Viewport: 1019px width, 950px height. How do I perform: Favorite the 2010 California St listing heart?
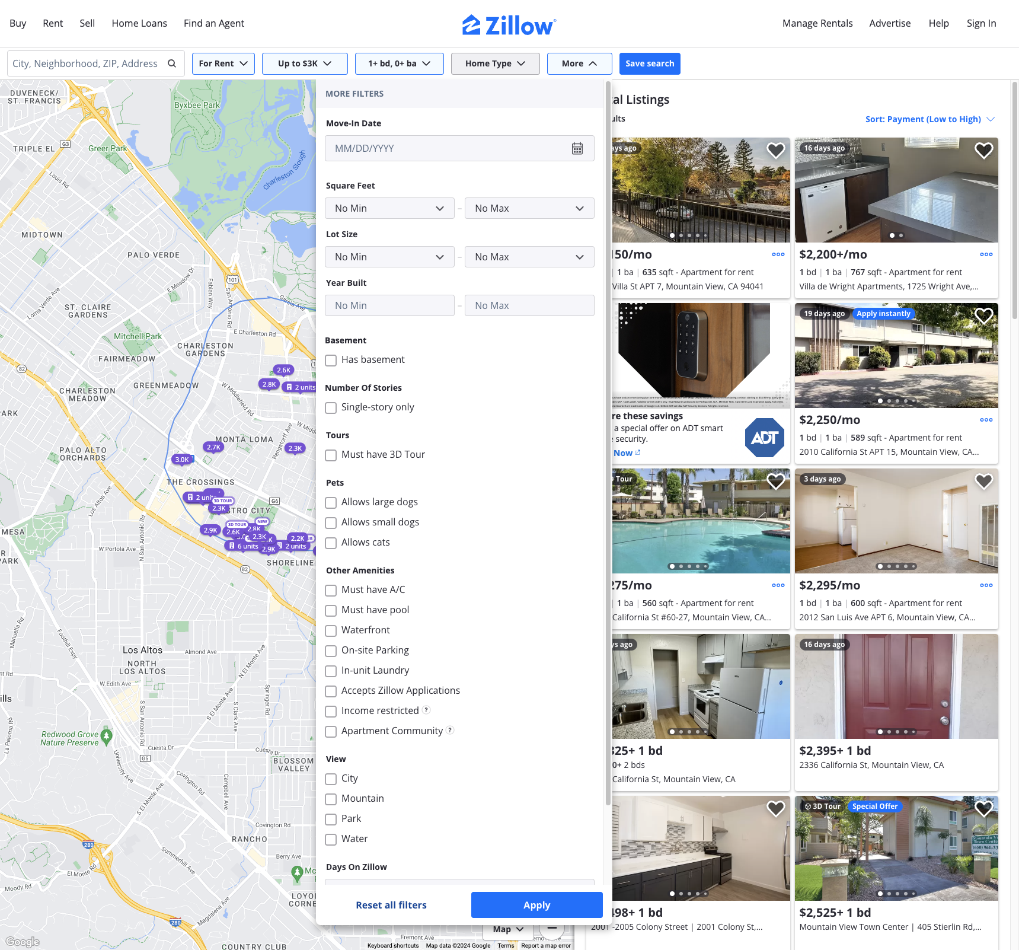tap(983, 316)
